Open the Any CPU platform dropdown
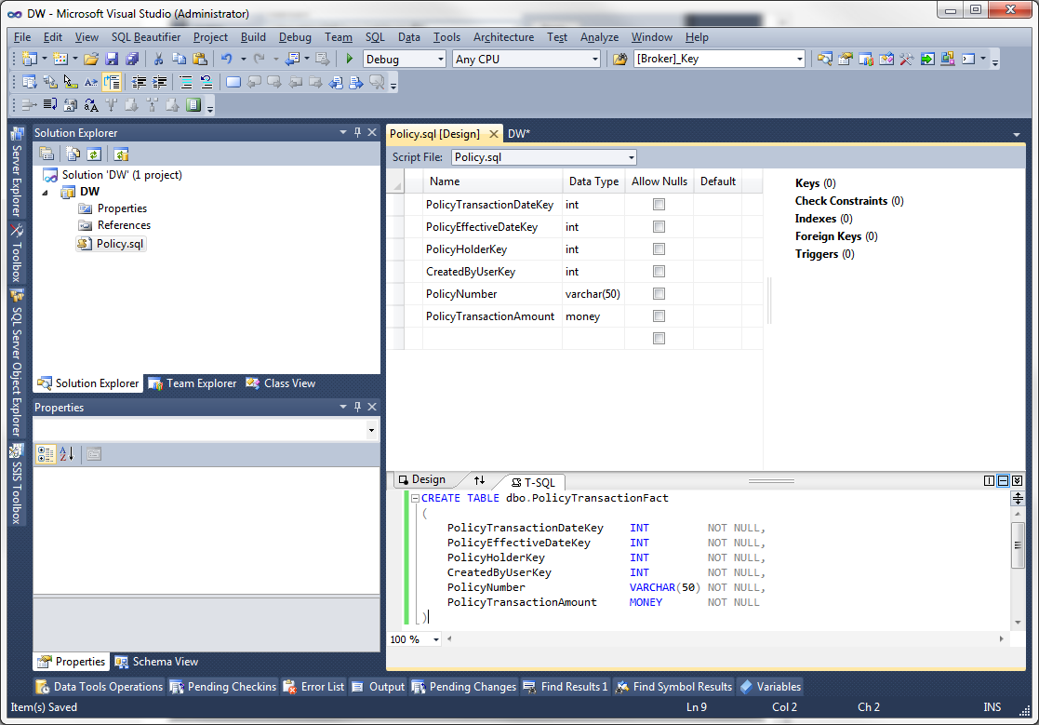The height and width of the screenshot is (725, 1039). [x=594, y=59]
